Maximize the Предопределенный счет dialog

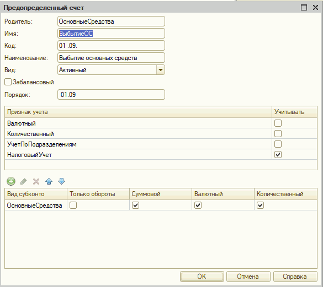click(304, 8)
